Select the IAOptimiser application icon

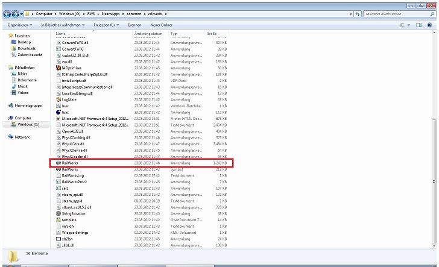point(58,68)
